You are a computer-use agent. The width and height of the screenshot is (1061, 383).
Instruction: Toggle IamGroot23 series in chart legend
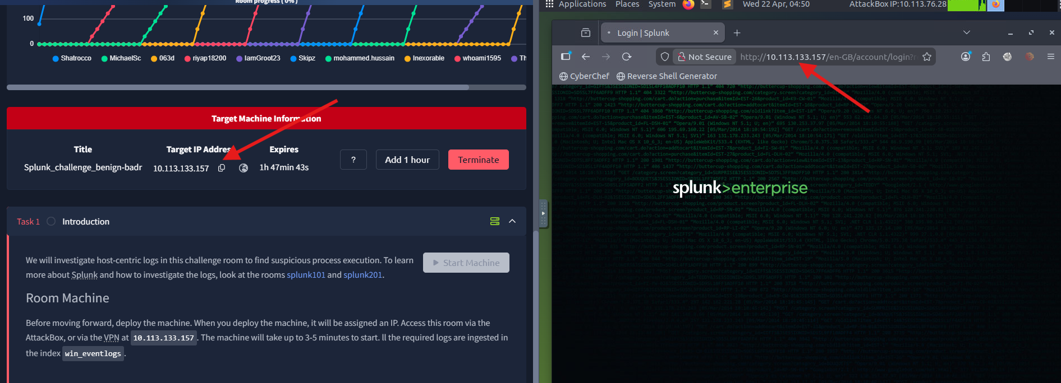[258, 58]
